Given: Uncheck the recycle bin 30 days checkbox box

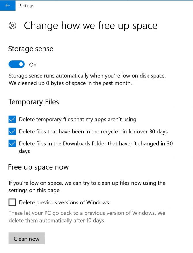Looking at the screenshot, I should click(12, 131).
